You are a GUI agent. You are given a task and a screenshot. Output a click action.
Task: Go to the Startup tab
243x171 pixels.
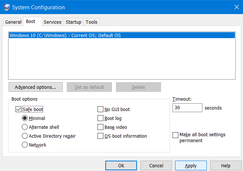[x=73, y=22]
